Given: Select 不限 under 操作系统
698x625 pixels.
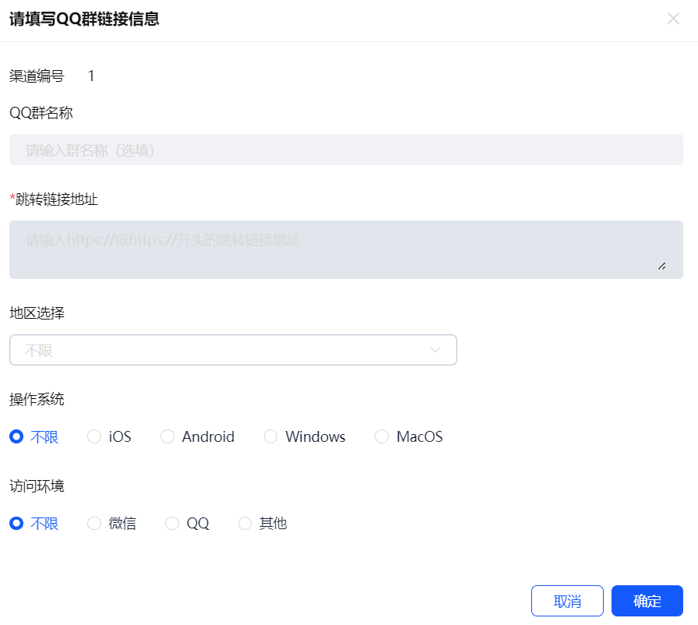Looking at the screenshot, I should coord(16,437).
